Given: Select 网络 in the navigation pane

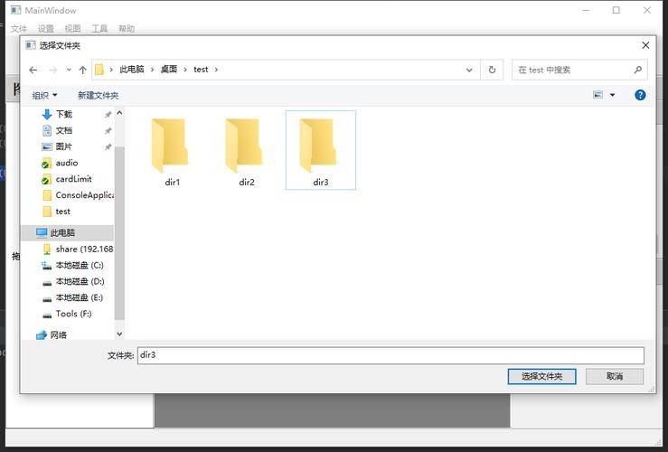Looking at the screenshot, I should point(59,334).
